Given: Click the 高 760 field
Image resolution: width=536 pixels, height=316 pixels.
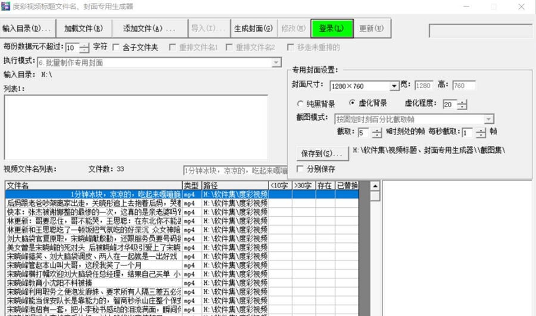Looking at the screenshot, I should pos(463,86).
